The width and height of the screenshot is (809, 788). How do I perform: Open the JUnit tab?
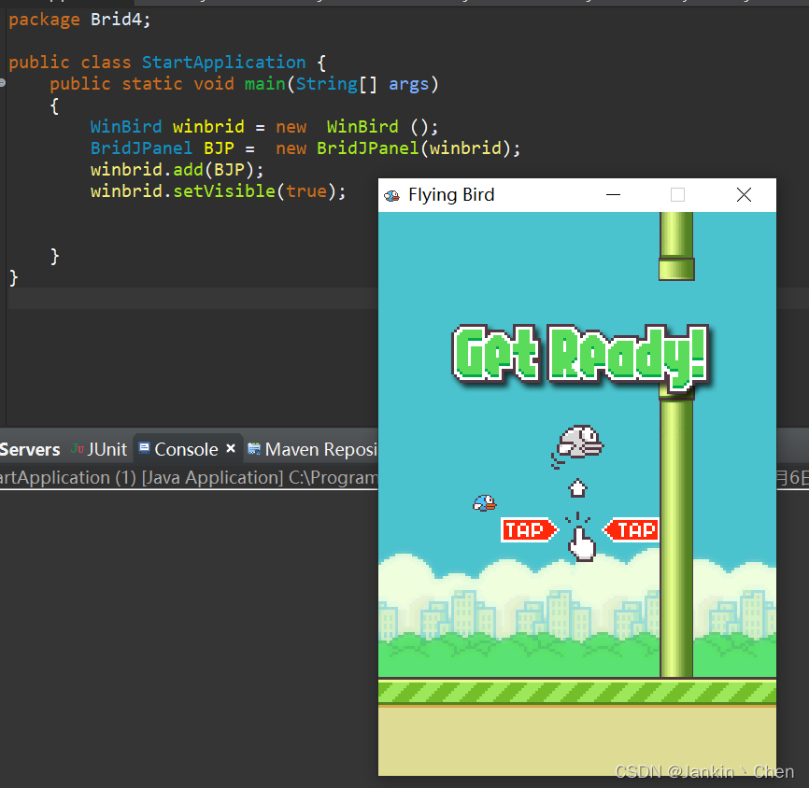click(100, 449)
